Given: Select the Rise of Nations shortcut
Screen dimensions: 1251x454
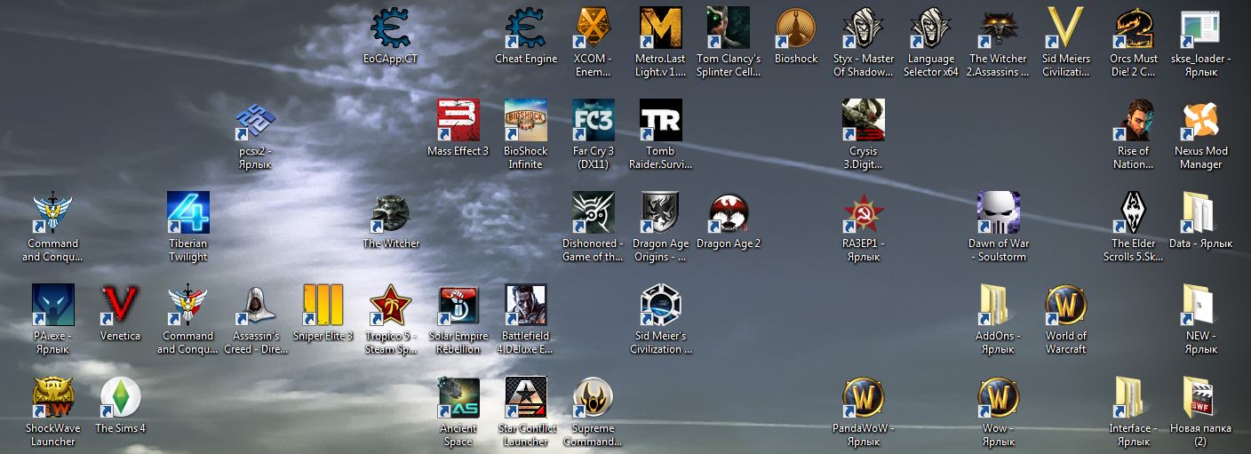Looking at the screenshot, I should point(1134,121).
